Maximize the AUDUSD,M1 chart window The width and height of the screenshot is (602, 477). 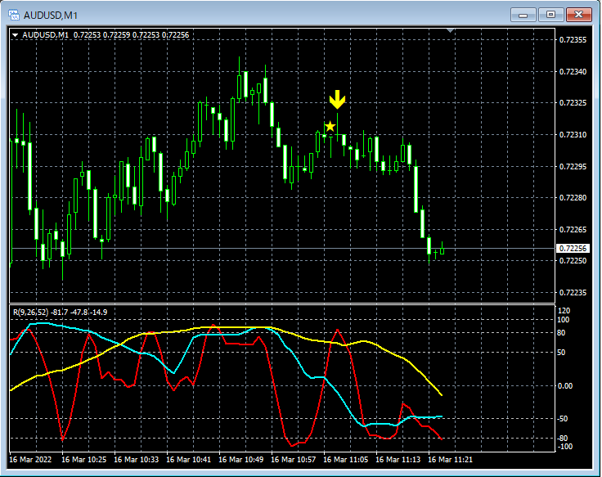551,15
